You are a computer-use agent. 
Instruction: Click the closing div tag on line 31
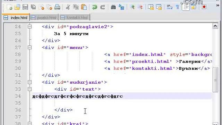[x=51, y=75]
